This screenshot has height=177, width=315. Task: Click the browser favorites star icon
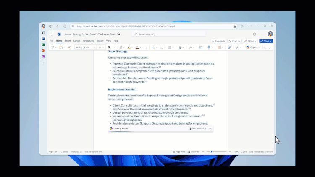242,26
